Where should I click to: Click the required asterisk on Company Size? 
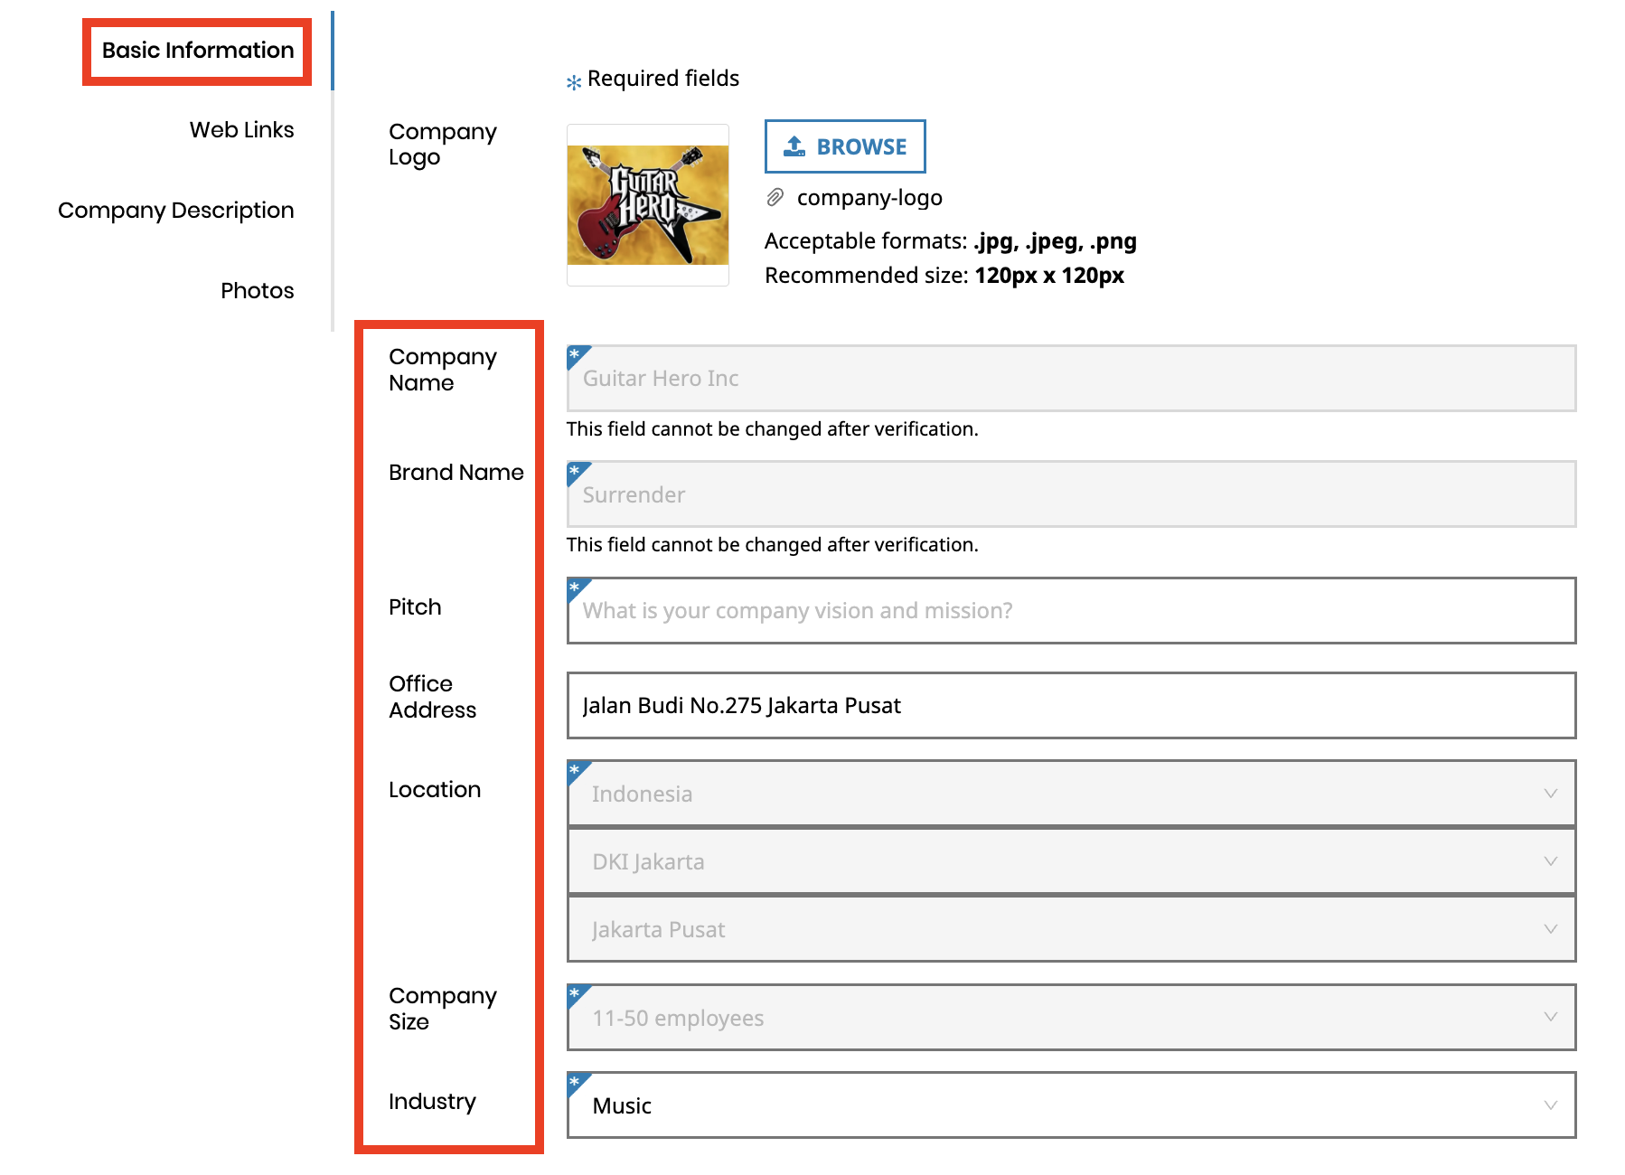(x=575, y=994)
